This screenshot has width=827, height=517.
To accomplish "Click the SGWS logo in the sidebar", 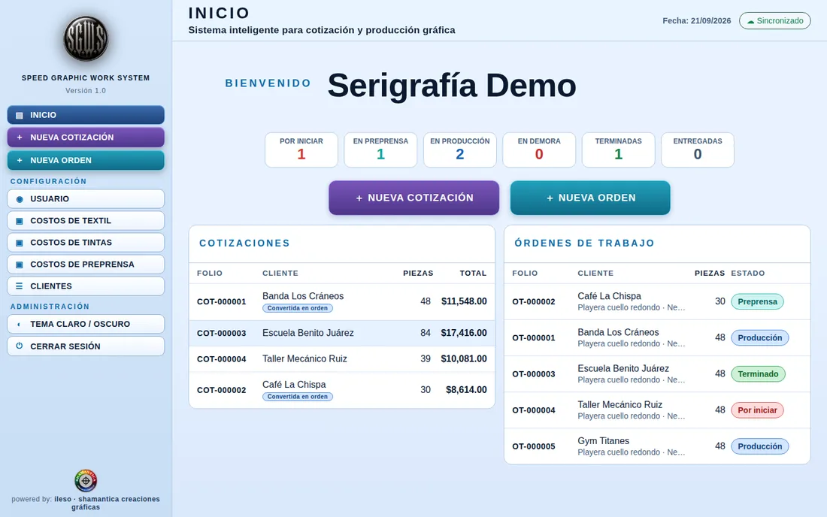I will 86,39.
